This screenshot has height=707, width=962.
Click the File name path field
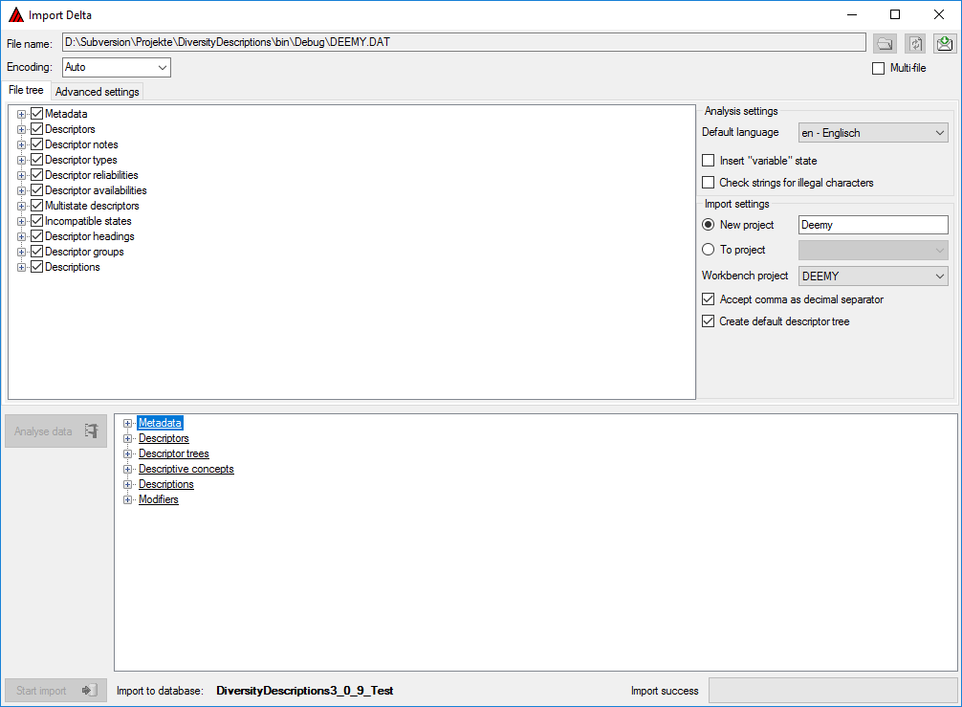click(464, 42)
